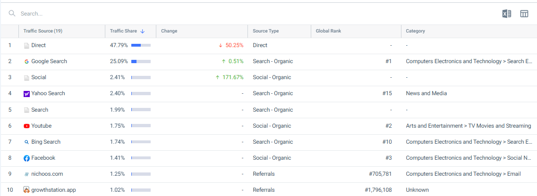
Task: Open the Yahoo Search traffic source
Action: (48, 93)
